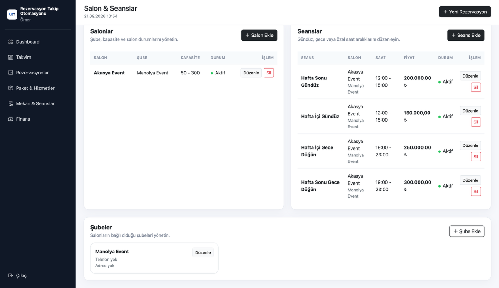Click Aktif status in Akasya Event salon row
The height and width of the screenshot is (288, 499).
(218, 73)
